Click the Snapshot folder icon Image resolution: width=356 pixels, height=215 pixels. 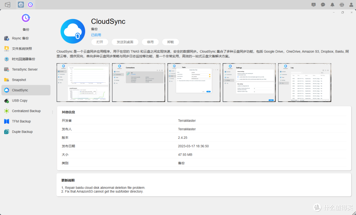[7, 80]
